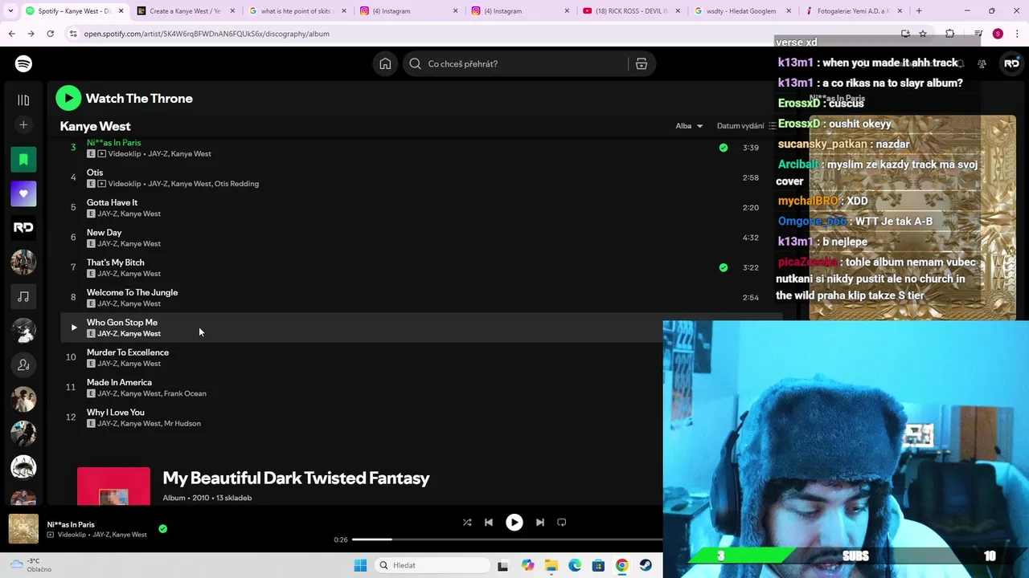Open the Browse icon in the search bar
The height and width of the screenshot is (578, 1029).
(x=641, y=63)
